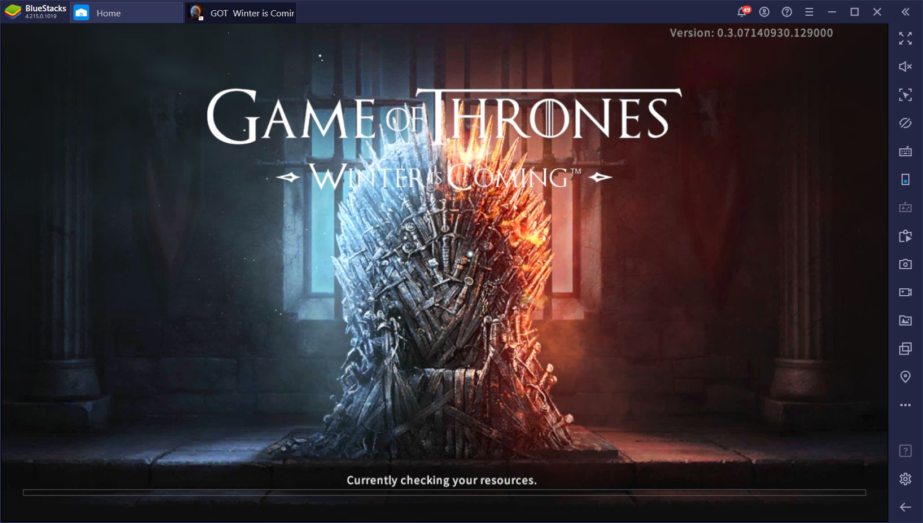Screen dimensions: 923x523
Task: Open the sidebar help box icon
Action: click(x=905, y=451)
